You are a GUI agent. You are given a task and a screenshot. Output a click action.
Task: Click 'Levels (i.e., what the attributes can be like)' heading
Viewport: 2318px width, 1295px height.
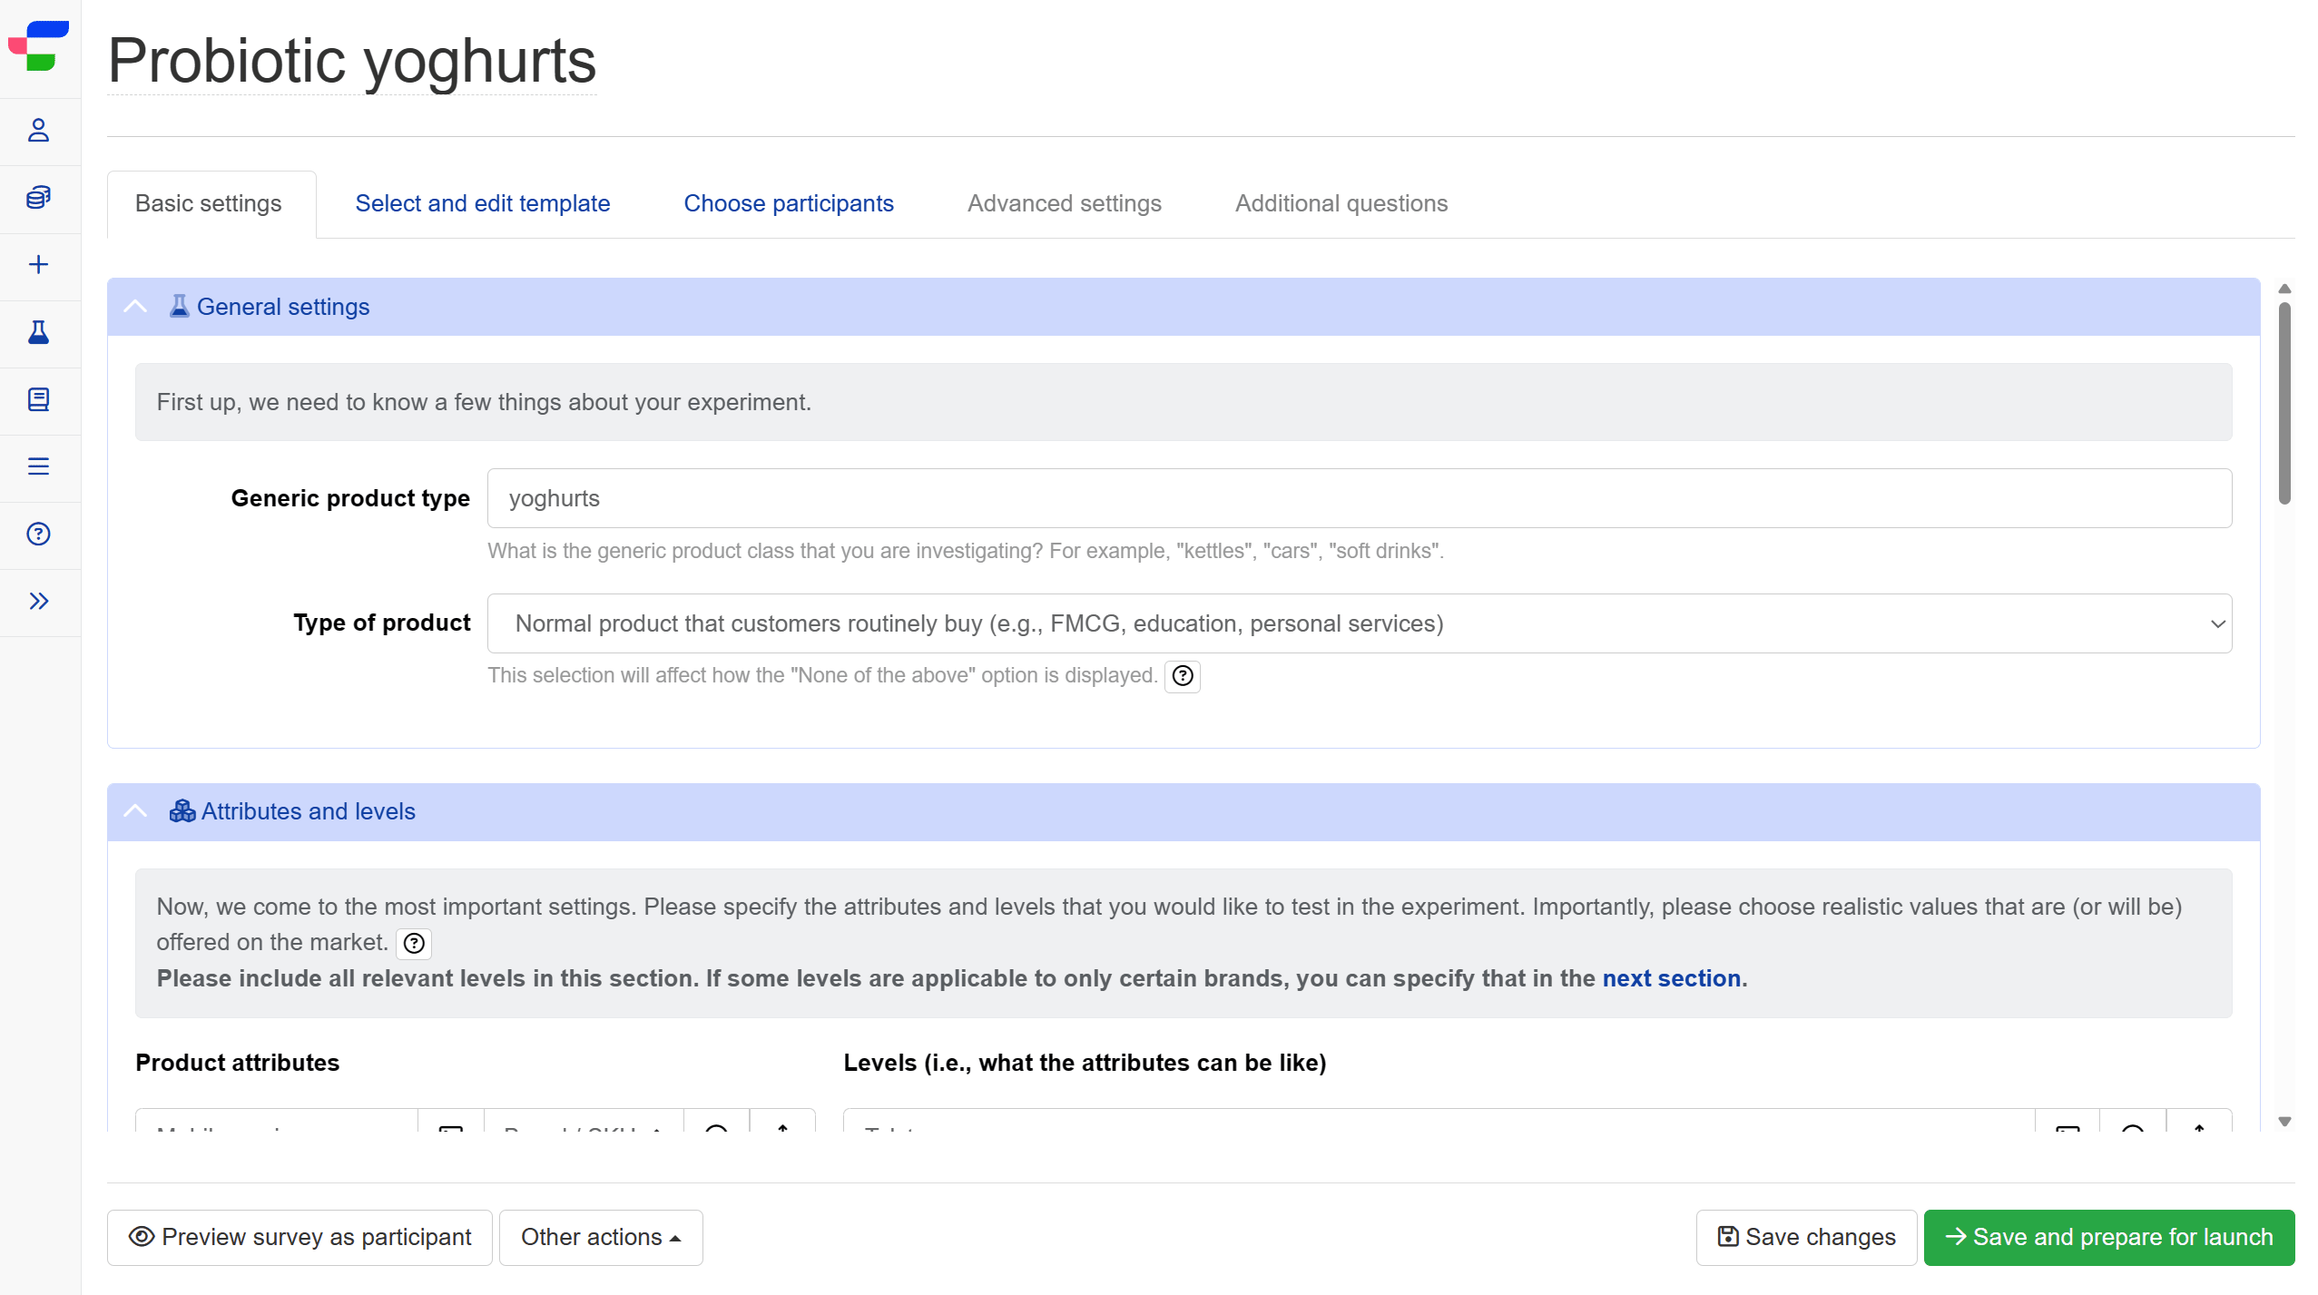click(x=1085, y=1063)
